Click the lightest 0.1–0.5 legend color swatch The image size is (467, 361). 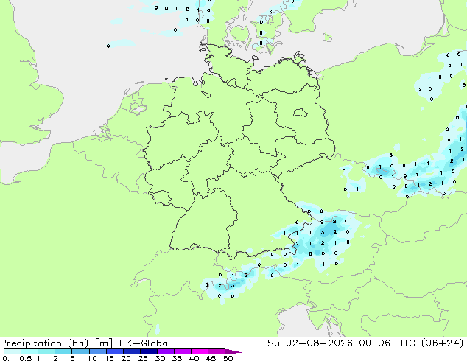[13, 351]
